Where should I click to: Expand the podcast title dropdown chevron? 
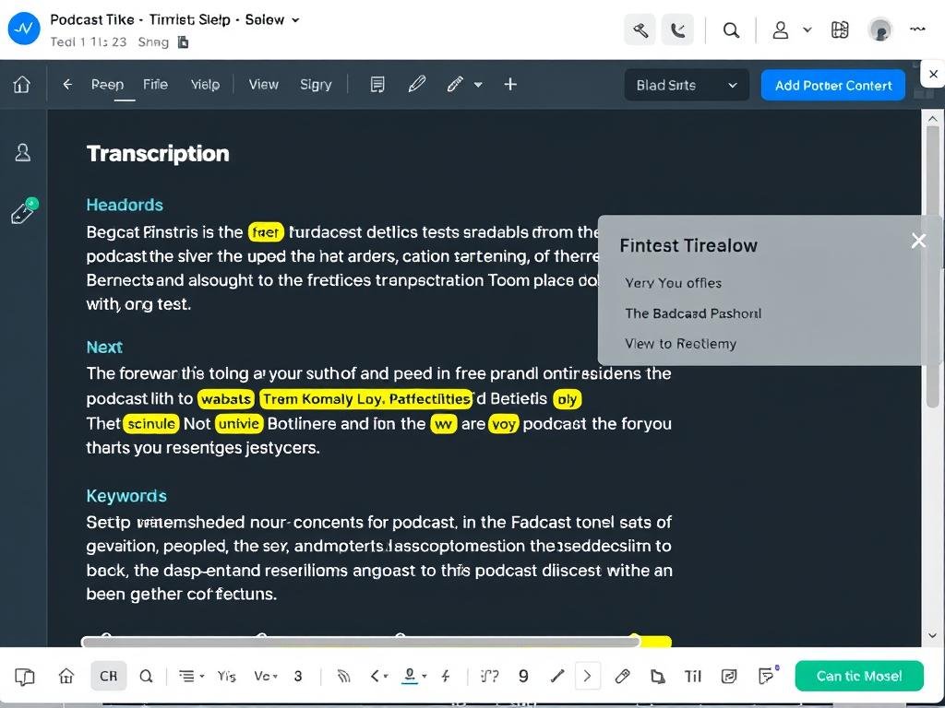click(295, 20)
